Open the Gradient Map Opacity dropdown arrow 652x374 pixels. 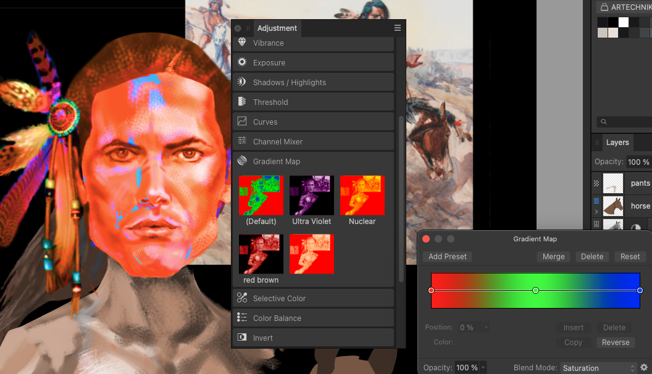483,367
